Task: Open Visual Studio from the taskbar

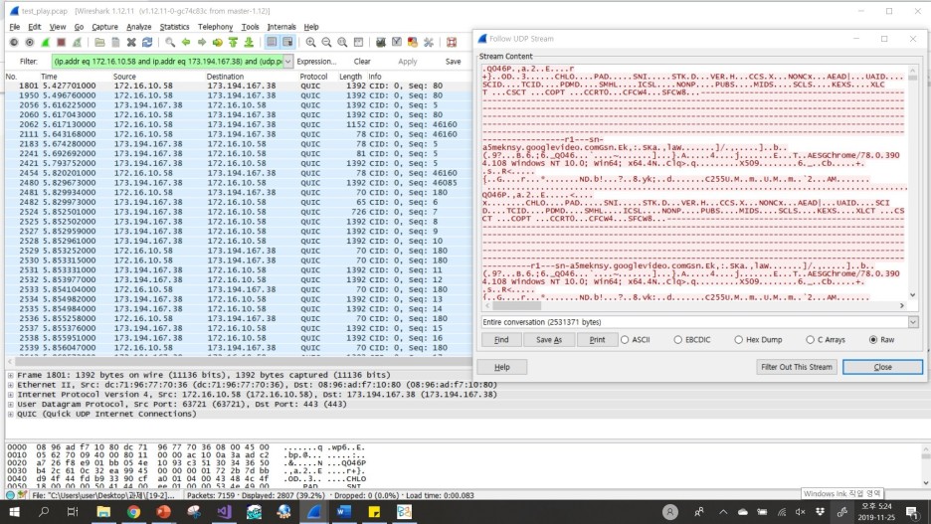Action: [x=224, y=512]
